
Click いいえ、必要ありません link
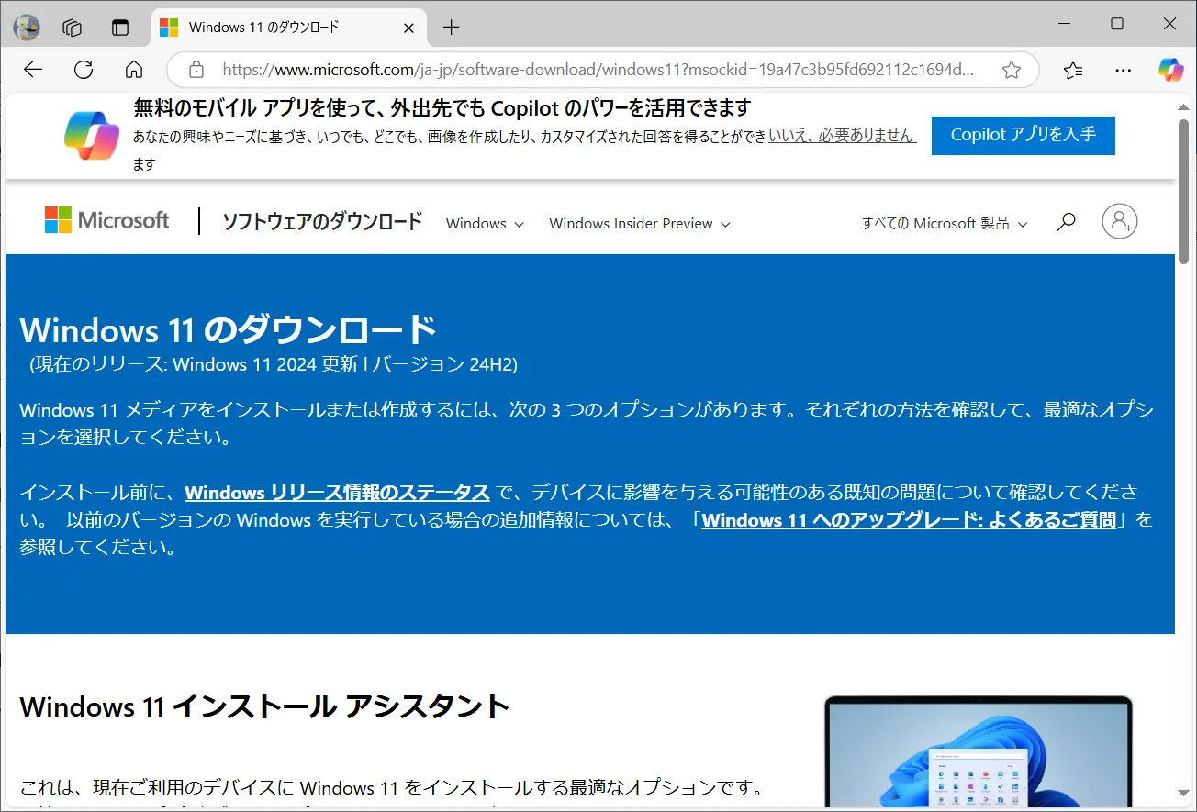coord(843,136)
